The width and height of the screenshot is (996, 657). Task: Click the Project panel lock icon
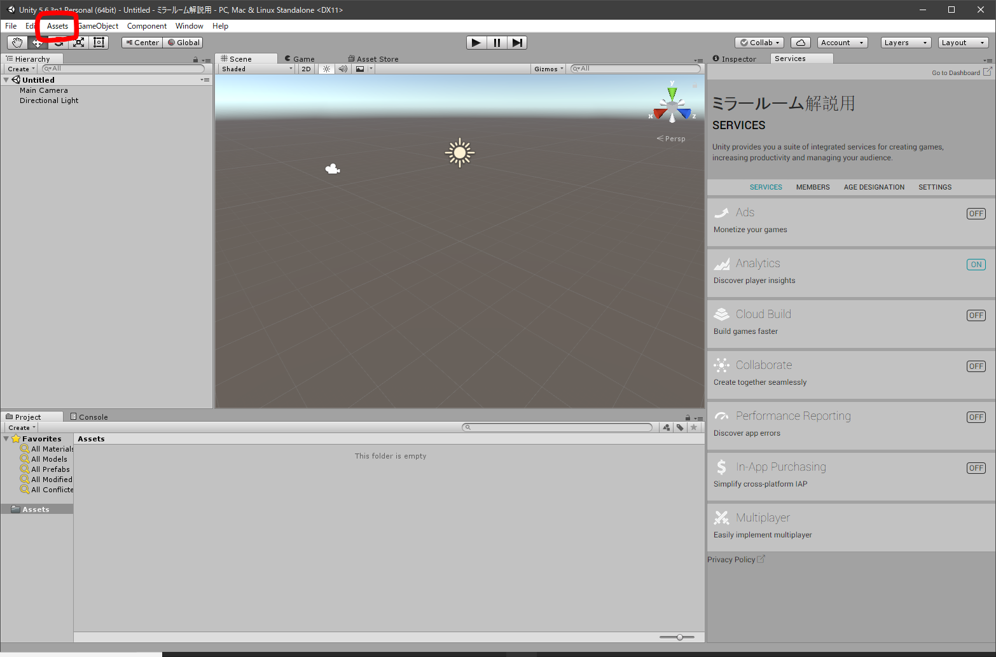pos(688,418)
